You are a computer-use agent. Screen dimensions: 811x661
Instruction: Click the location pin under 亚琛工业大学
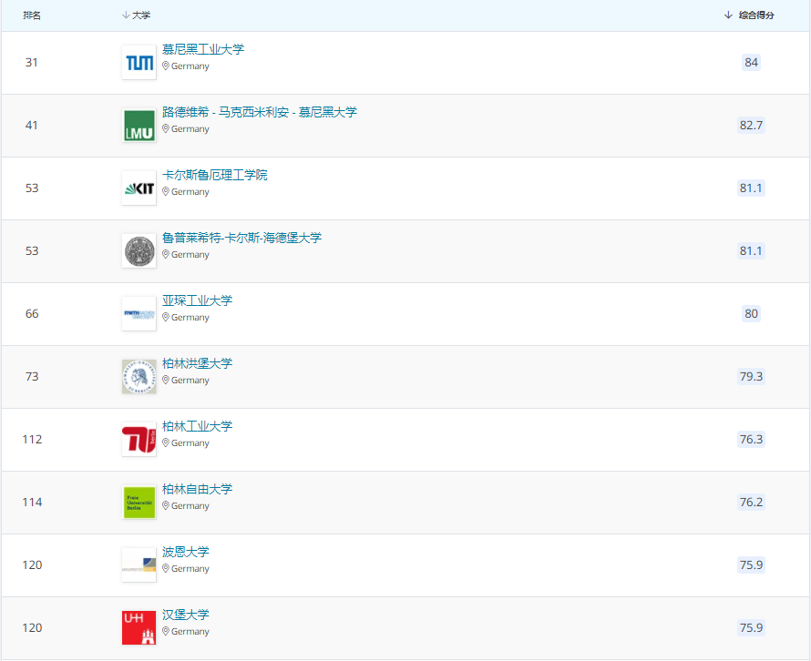click(166, 318)
